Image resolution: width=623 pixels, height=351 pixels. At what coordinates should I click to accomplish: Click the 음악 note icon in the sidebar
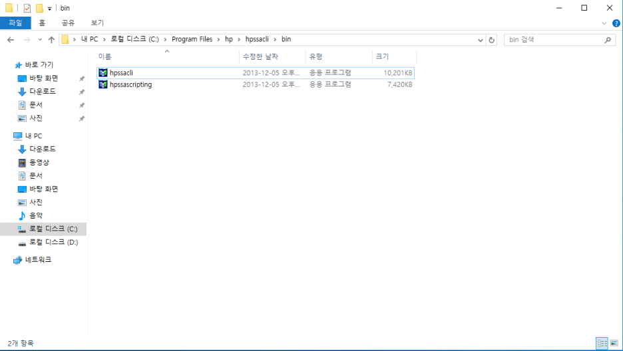(x=22, y=216)
